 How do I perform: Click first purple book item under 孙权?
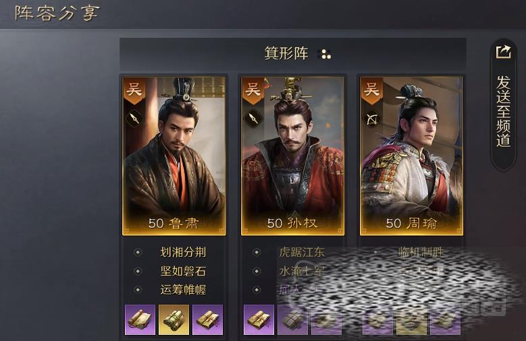coord(259,319)
